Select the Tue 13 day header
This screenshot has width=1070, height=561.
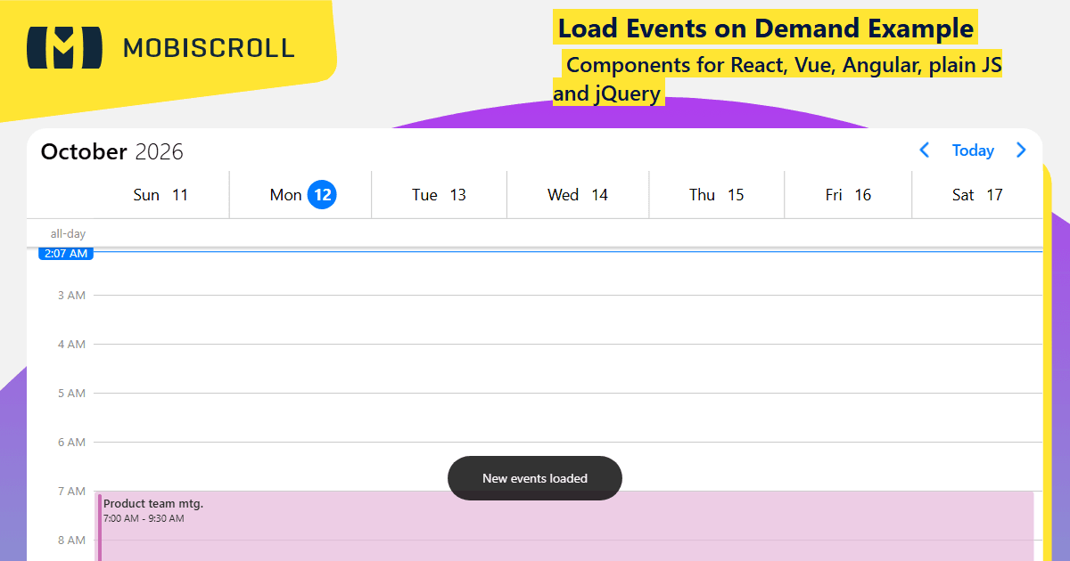coord(439,195)
